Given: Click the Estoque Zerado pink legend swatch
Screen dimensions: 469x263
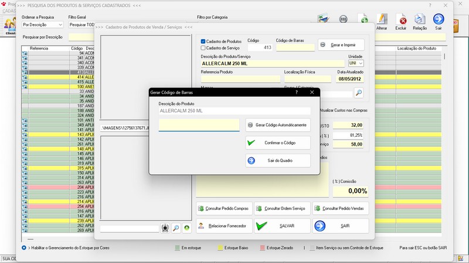Looking at the screenshot, I should pos(262,248).
